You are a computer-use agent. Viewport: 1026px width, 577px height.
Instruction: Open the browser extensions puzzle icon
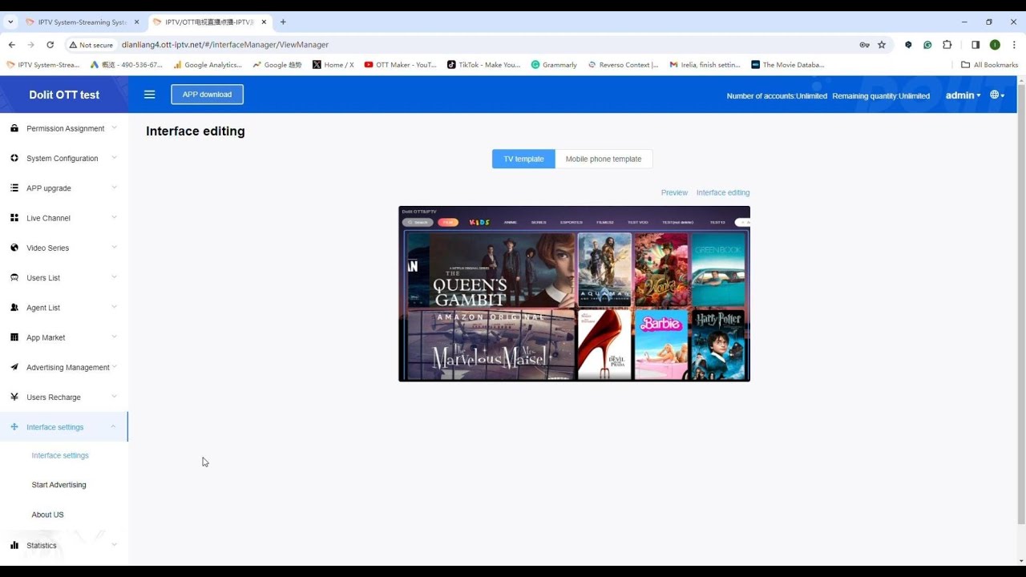tap(947, 45)
